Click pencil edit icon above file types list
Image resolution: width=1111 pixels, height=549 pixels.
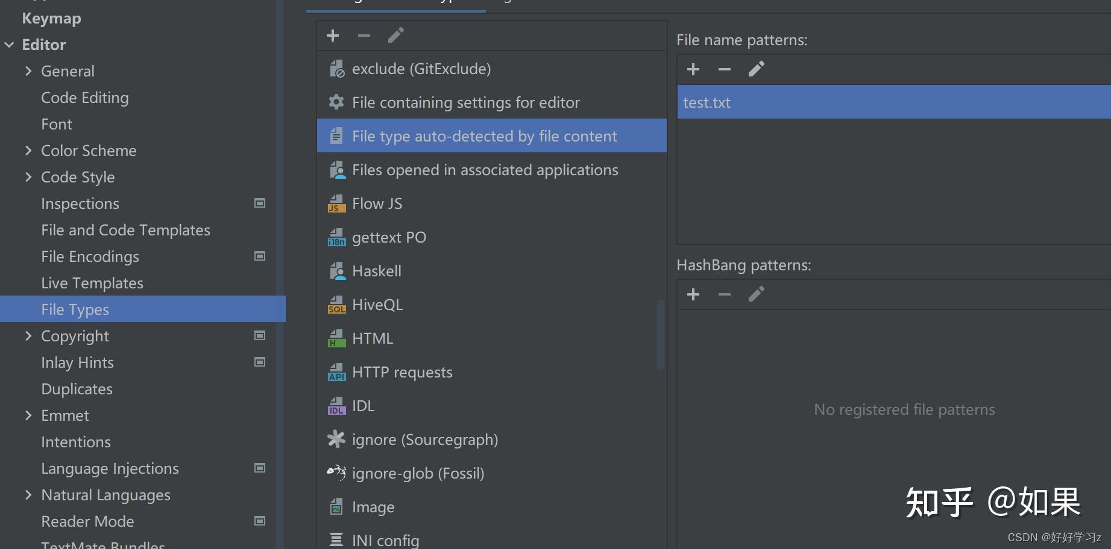point(395,36)
